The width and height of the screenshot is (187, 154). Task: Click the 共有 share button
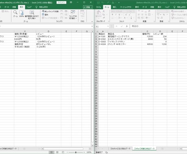click(x=88, y=7)
